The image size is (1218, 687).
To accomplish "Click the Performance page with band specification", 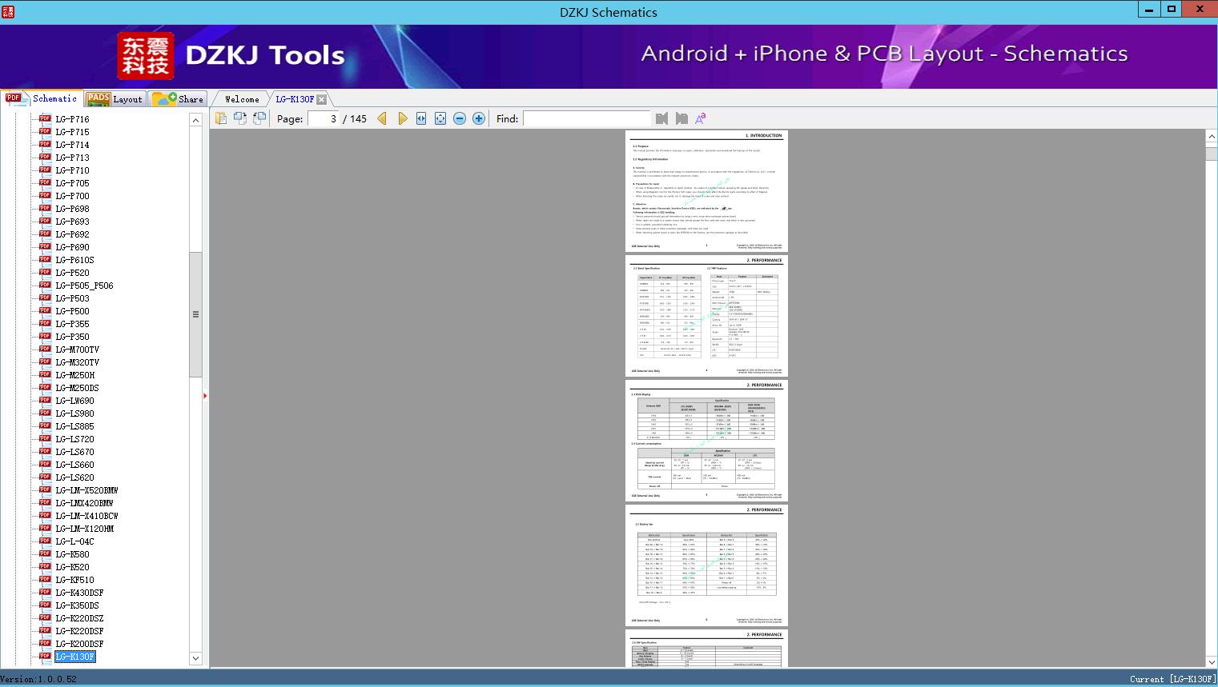I will point(706,316).
